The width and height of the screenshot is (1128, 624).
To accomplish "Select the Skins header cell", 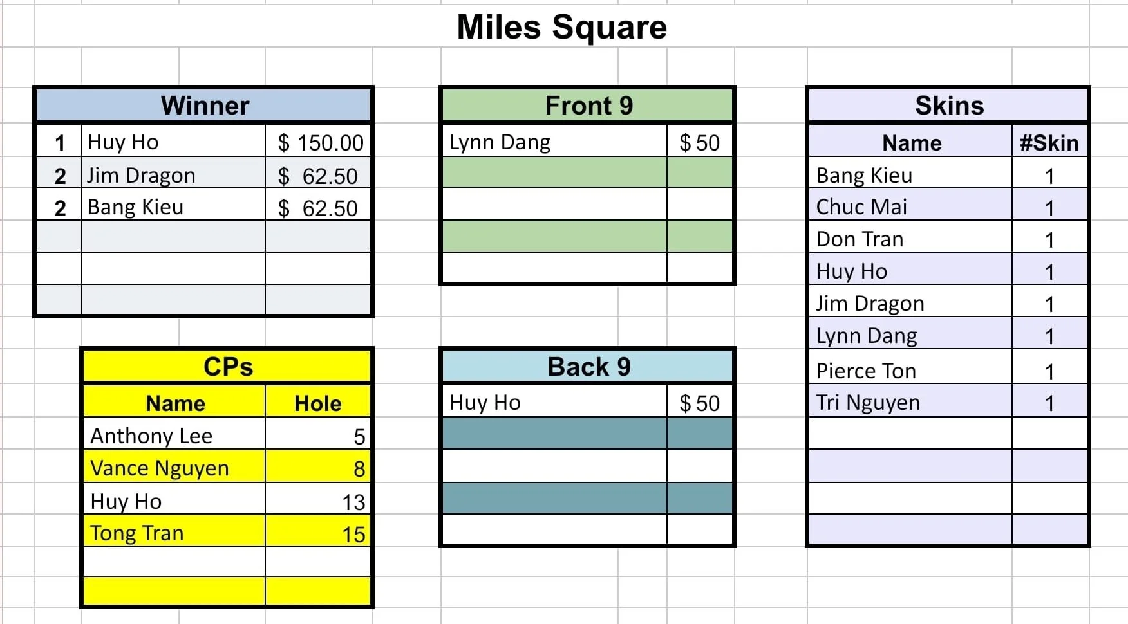I will [948, 106].
